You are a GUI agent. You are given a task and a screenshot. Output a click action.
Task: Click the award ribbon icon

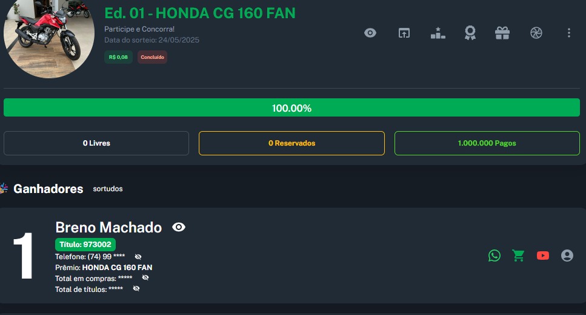(x=470, y=33)
